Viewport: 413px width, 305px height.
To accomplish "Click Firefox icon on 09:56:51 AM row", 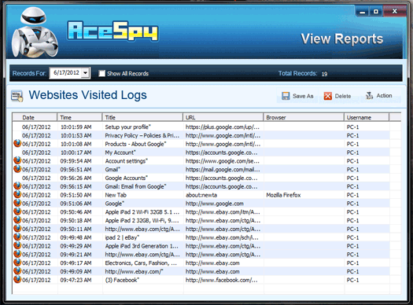I will 17,169.
